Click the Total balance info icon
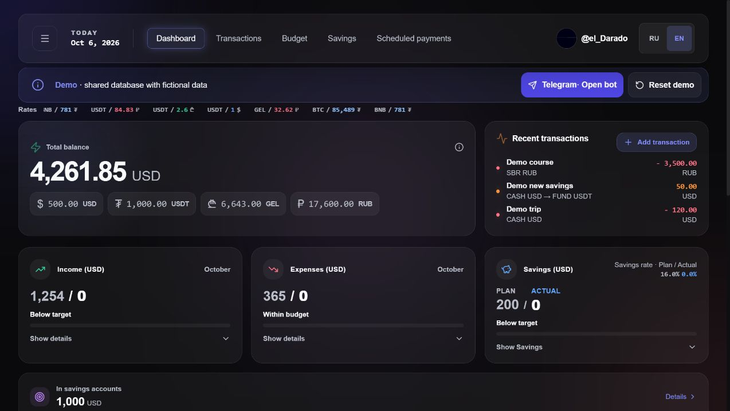 point(459,147)
